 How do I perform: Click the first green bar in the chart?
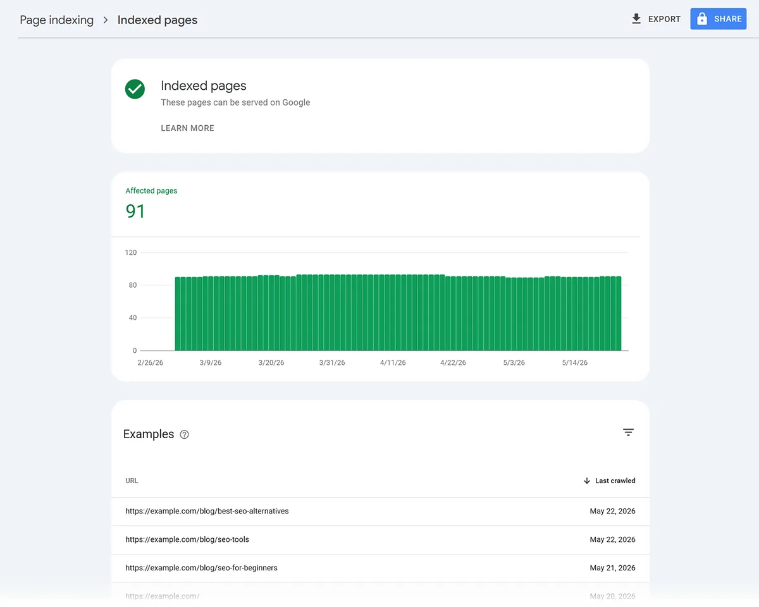(178, 314)
